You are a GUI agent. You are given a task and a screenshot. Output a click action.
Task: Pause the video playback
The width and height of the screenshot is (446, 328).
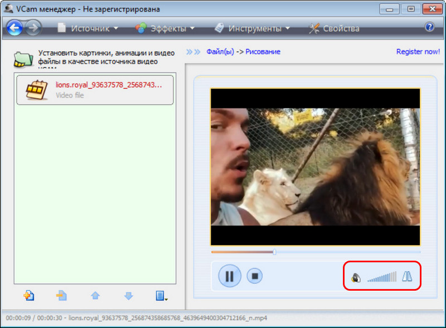coord(230,276)
